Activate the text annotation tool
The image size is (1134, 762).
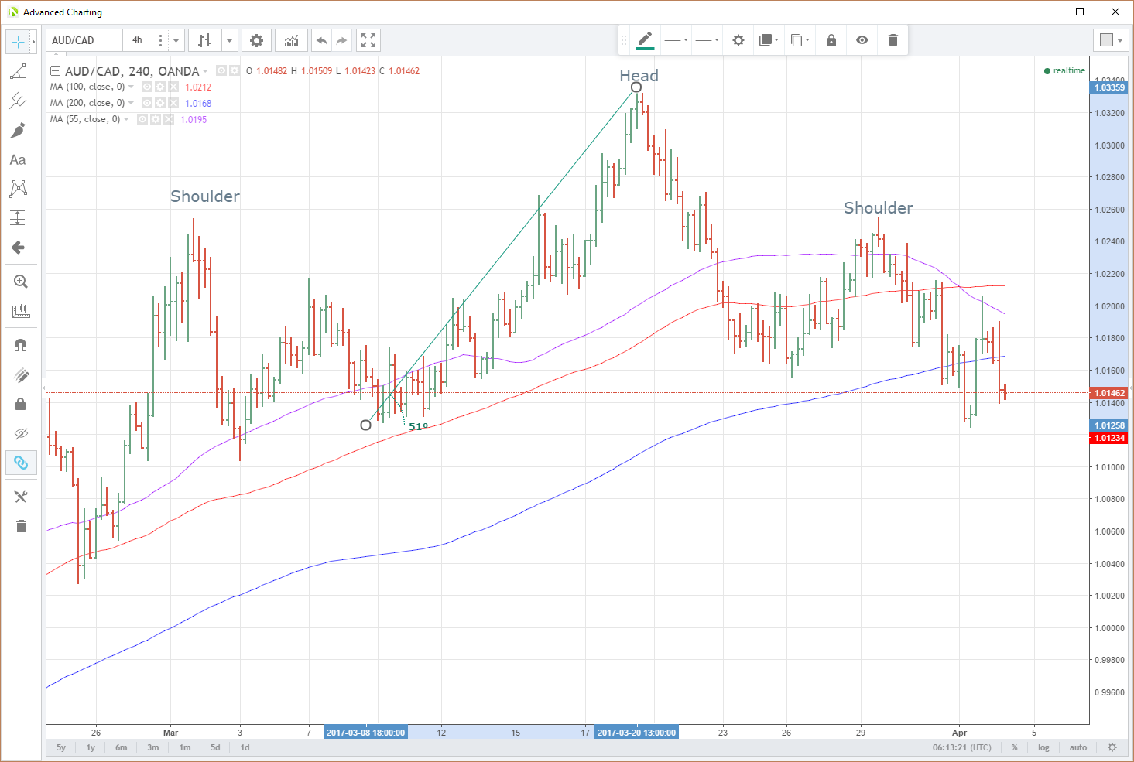[x=18, y=160]
